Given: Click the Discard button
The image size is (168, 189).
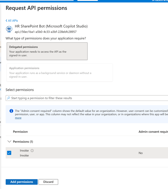Looking at the screenshot, I should coord(48,182).
